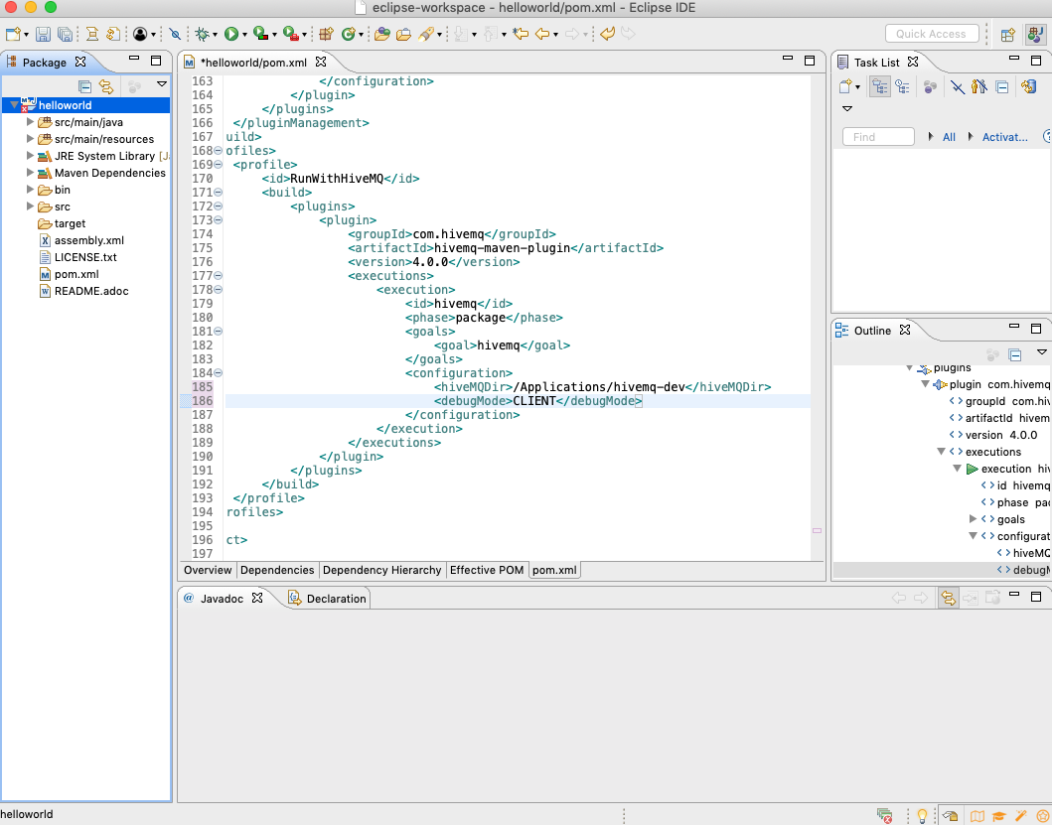Image resolution: width=1052 pixels, height=825 pixels.
Task: Click the Last Edit Location arrow icon
Action: tap(521, 34)
